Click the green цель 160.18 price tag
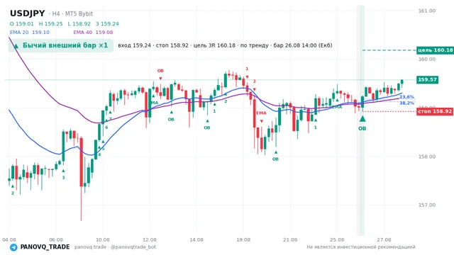Image resolution: width=454 pixels, height=255 pixels. [435, 50]
